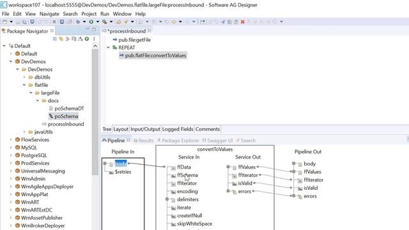The width and height of the screenshot is (409, 230).
Task: Open the New item dropdown arrow
Action: coord(12,22)
